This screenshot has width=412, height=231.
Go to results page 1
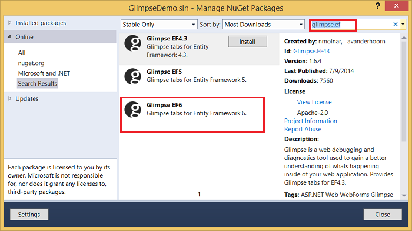199,195
